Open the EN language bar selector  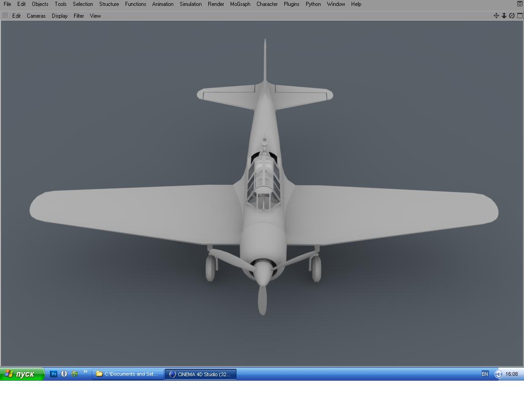coord(485,374)
